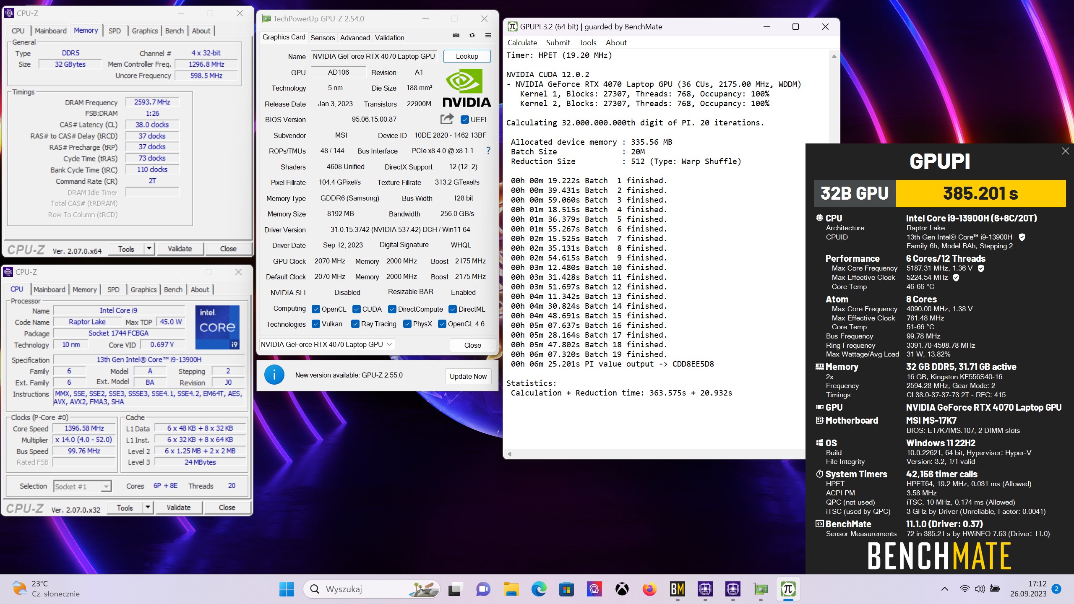Open the Mainboard tab in the bottom CPU-Z window
The height and width of the screenshot is (604, 1074).
coord(50,289)
